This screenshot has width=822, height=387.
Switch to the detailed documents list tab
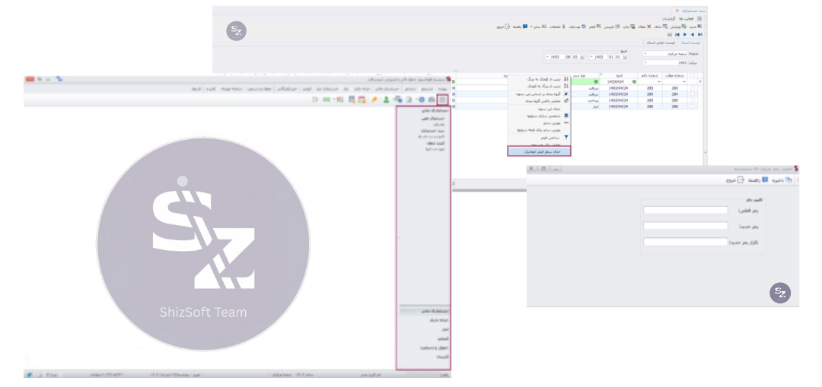tap(661, 43)
